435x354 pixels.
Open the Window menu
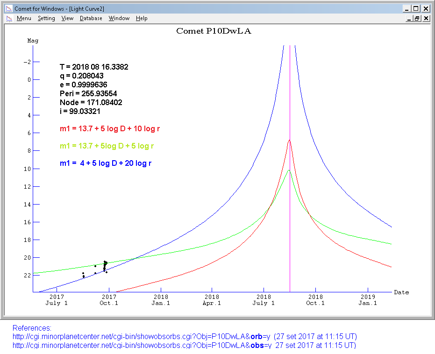point(119,18)
